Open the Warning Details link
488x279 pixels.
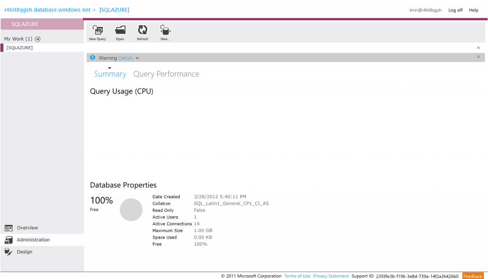[x=126, y=58]
